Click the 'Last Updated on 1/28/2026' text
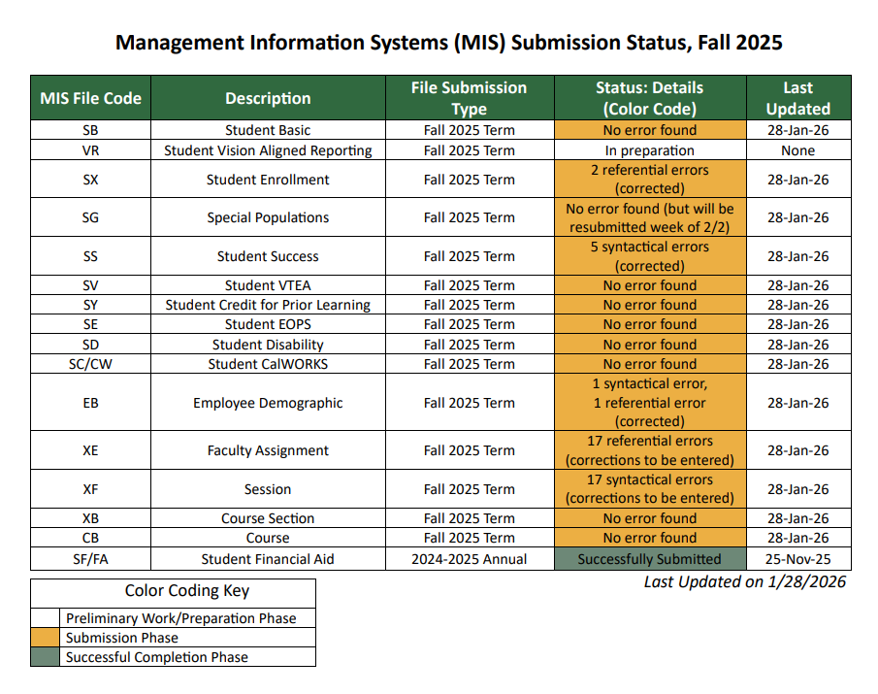 click(x=744, y=580)
